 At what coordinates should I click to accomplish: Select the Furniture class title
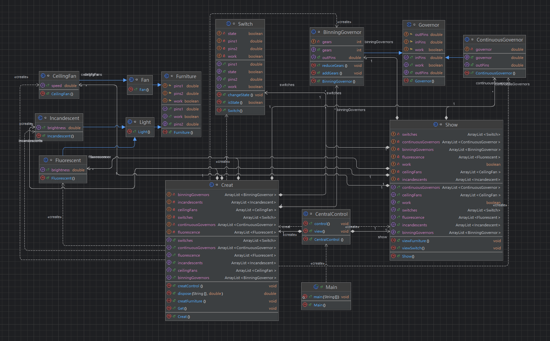[186, 76]
